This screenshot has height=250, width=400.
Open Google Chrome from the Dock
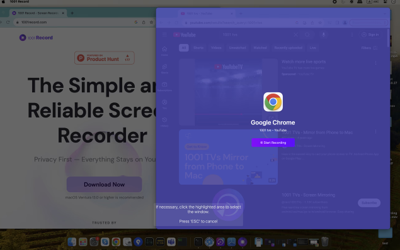coord(116,242)
